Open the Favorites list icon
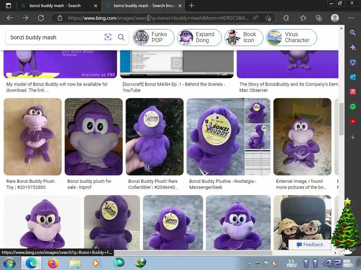 coord(303,18)
